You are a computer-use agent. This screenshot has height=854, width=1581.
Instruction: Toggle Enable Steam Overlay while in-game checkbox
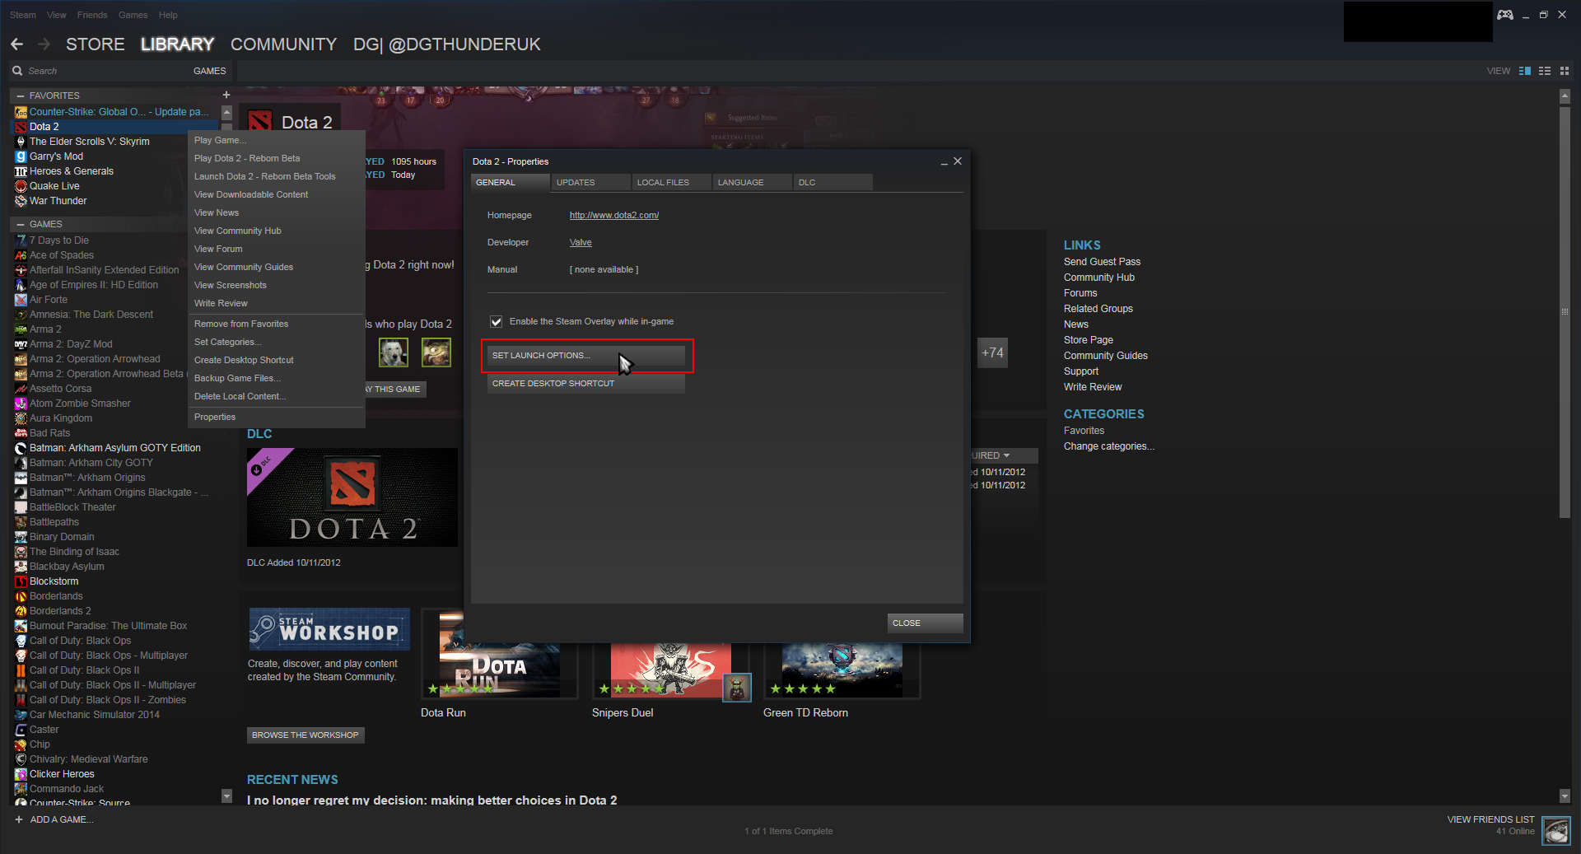click(497, 321)
